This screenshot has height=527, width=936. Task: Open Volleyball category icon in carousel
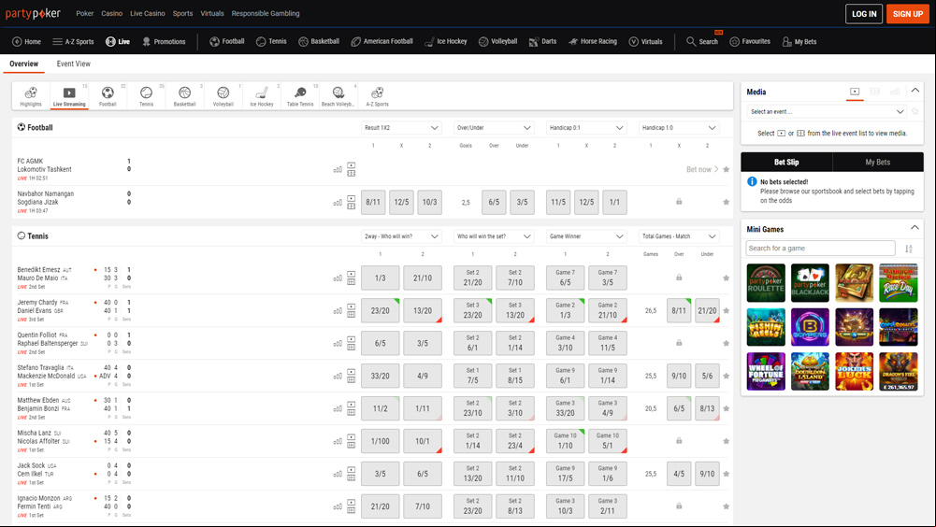[223, 96]
